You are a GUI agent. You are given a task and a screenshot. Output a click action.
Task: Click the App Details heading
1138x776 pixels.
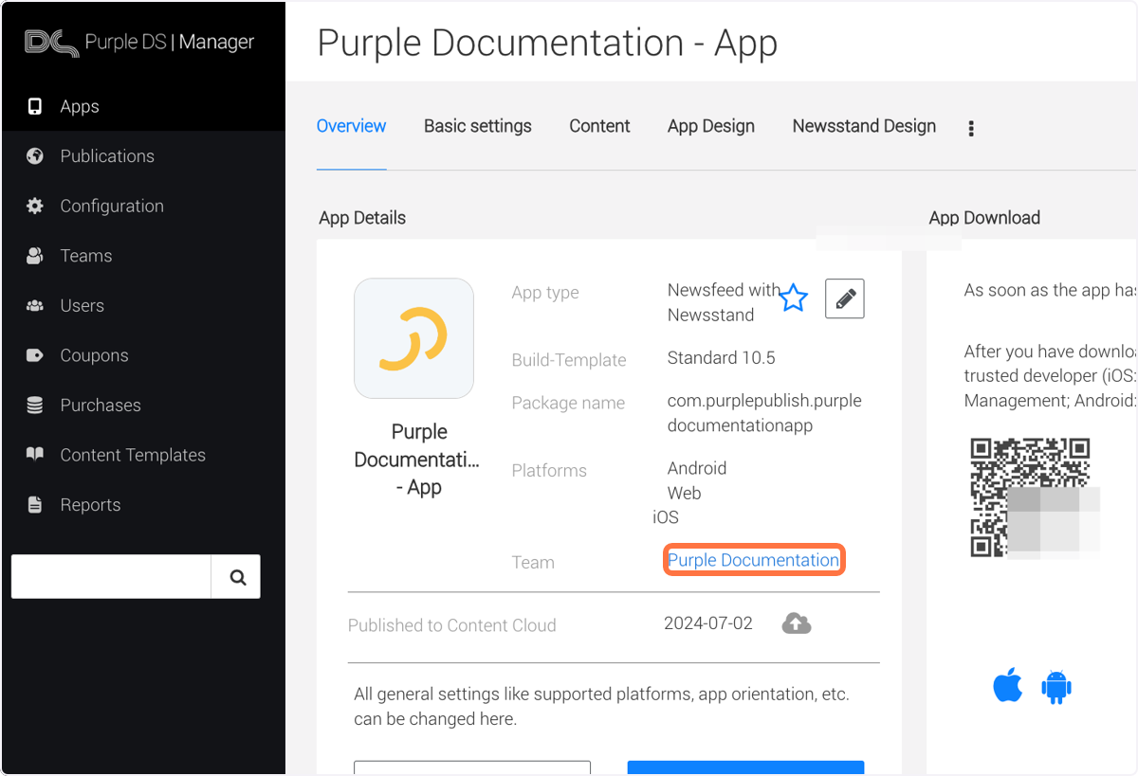coord(362,218)
